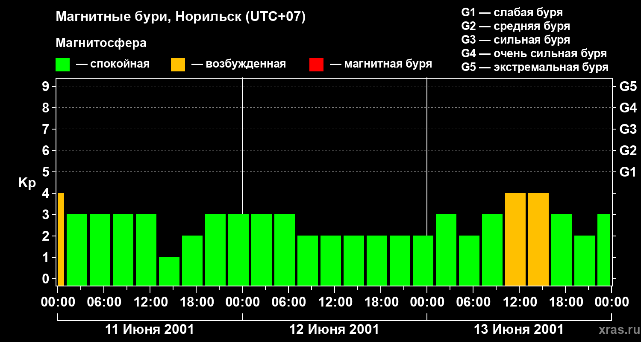Click the '12 Июня 2001' date label
This screenshot has height=342, width=641.
(x=334, y=330)
